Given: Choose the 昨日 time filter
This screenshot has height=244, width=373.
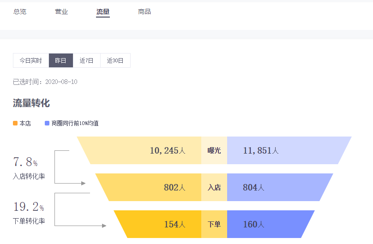Looking at the screenshot, I should [x=61, y=60].
